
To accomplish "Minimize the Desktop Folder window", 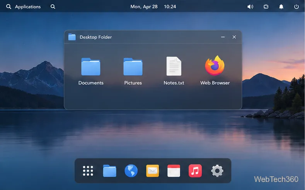I will 223,37.
